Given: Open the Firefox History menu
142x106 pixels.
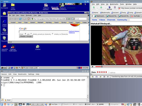Looking at the screenshot, I should click(22, 15).
